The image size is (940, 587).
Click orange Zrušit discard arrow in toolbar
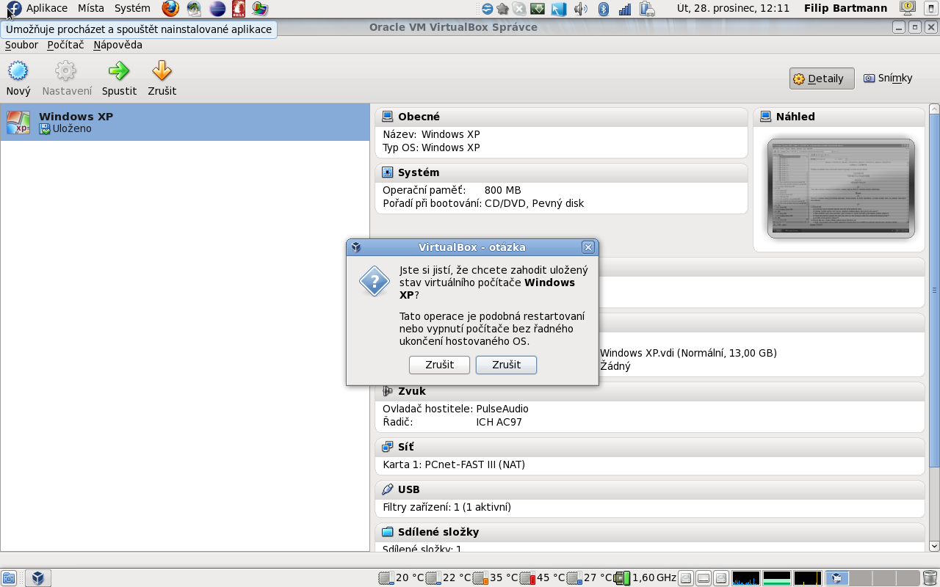[x=162, y=71]
